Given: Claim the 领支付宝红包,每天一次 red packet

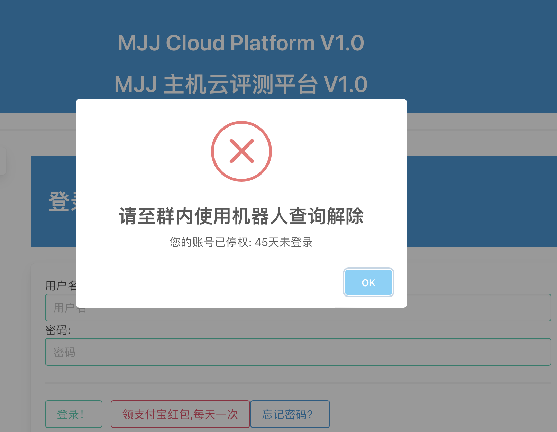Looking at the screenshot, I should (x=180, y=414).
